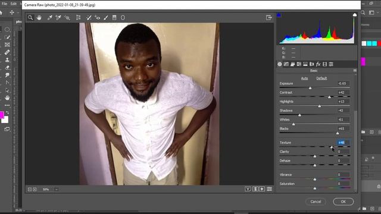The height and width of the screenshot is (214, 381).
Task: Confirm with the OK button
Action: pos(343,202)
